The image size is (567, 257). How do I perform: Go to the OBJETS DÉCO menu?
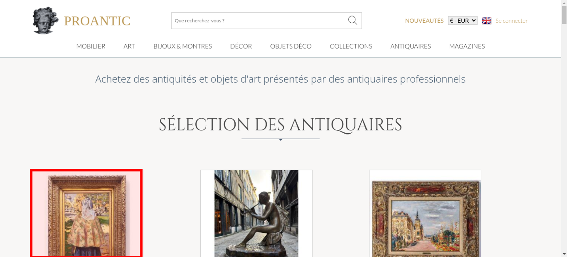(291, 46)
